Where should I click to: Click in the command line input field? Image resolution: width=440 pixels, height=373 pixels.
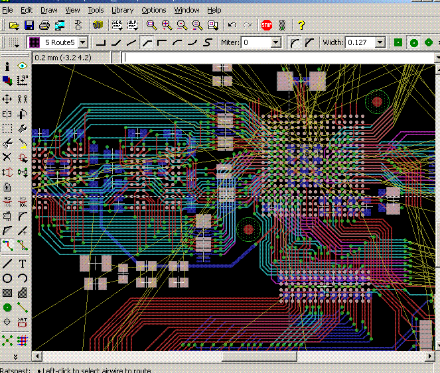(x=277, y=58)
